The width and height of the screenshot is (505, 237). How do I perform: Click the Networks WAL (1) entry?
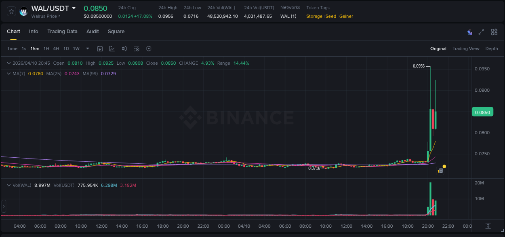pos(290,16)
